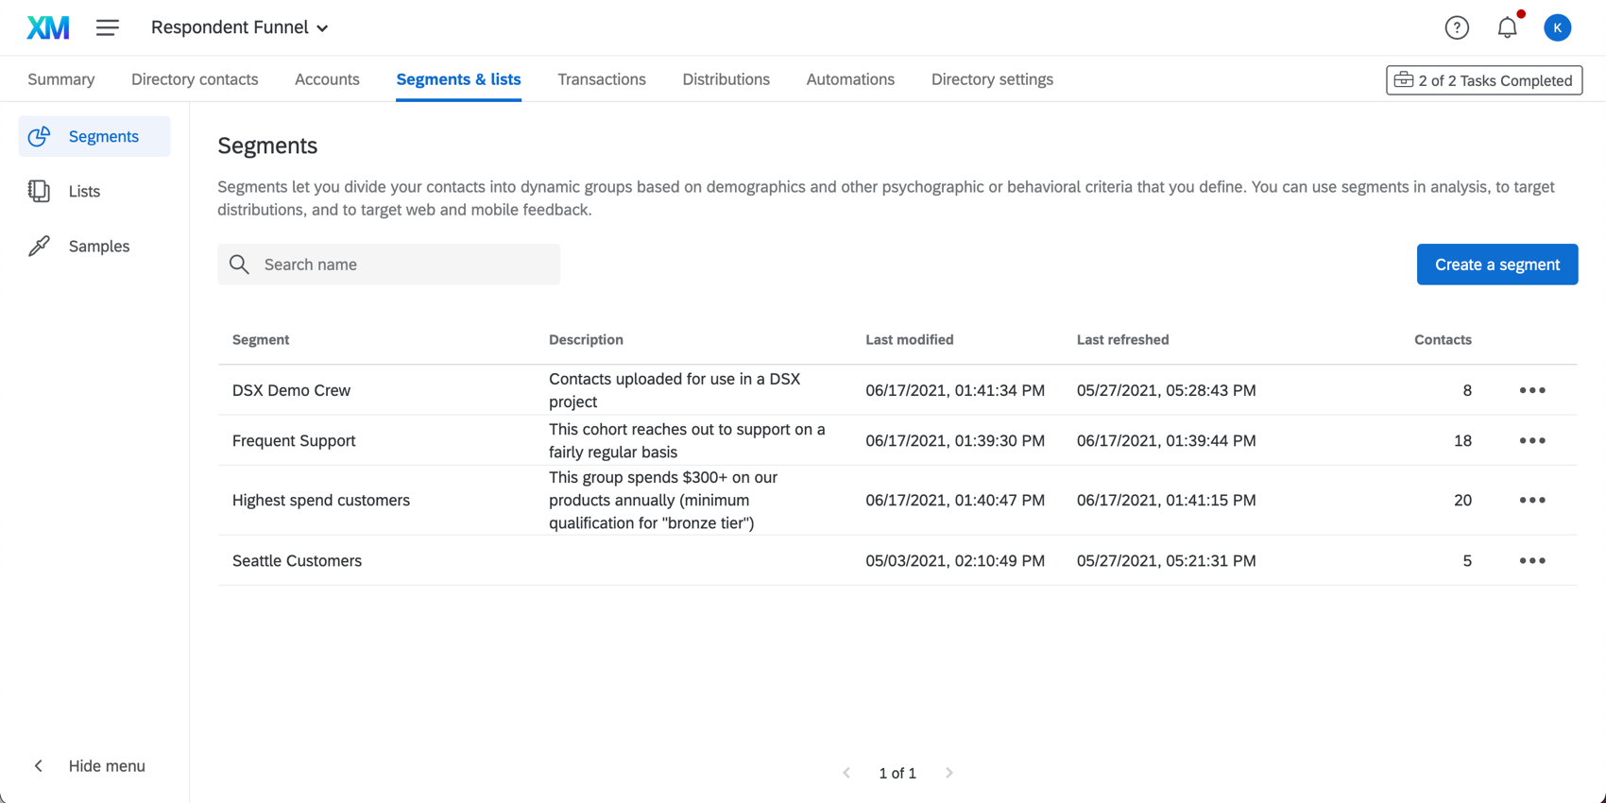Open the Automations tab
Screen dimensions: 1606x803
tap(850, 79)
